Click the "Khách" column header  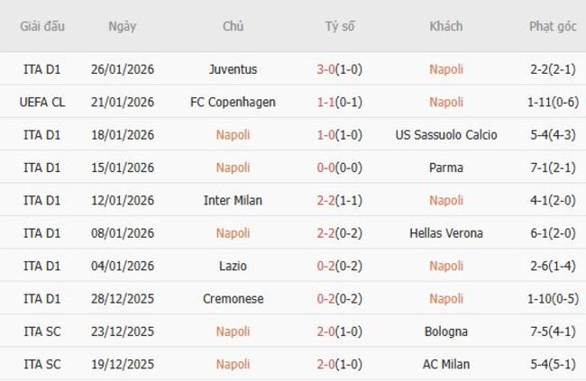tap(445, 26)
